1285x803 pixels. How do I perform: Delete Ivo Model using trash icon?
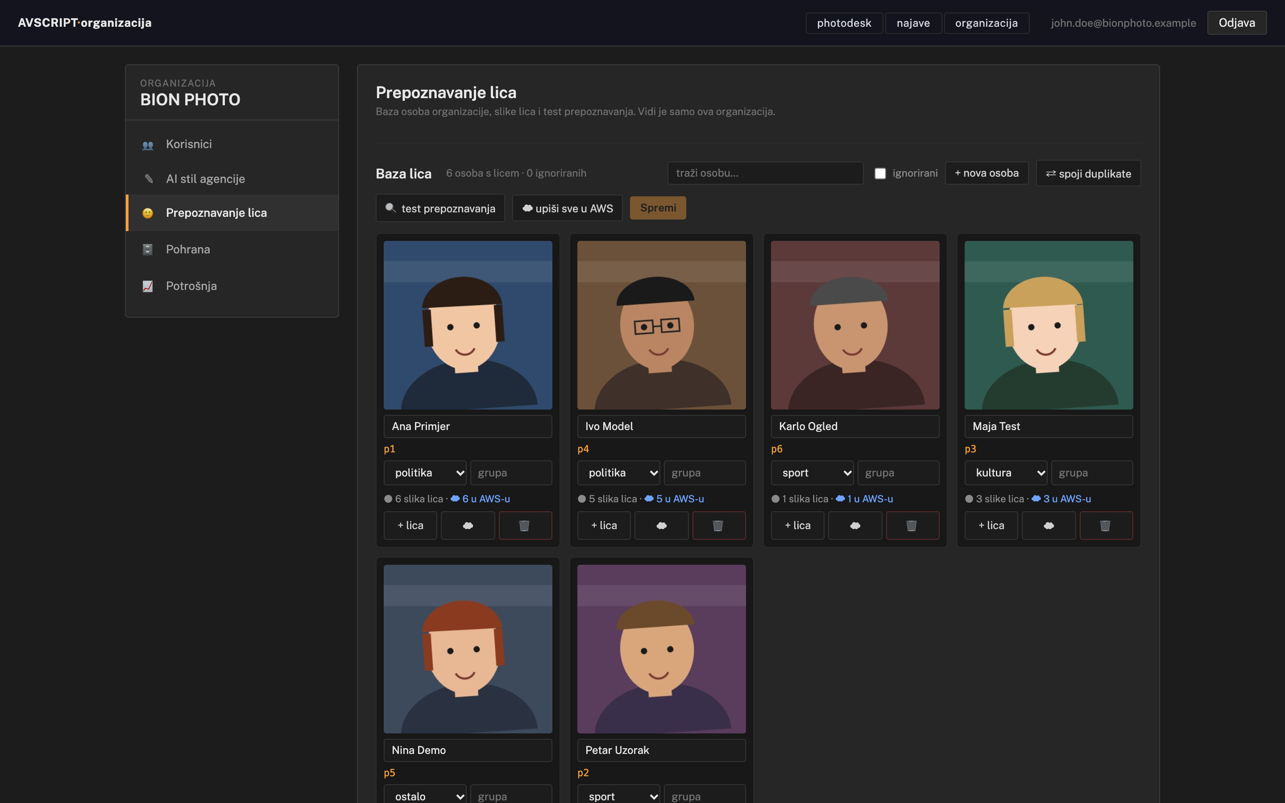pyautogui.click(x=718, y=525)
